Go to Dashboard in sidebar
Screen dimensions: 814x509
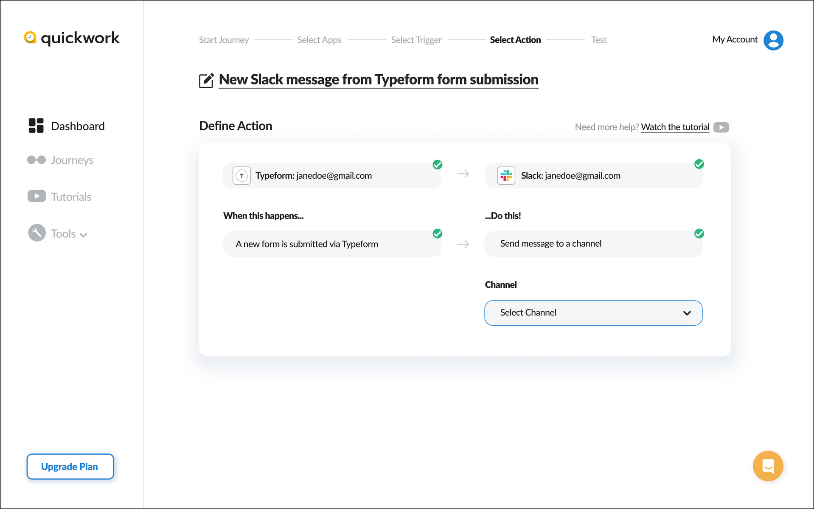pyautogui.click(x=78, y=126)
